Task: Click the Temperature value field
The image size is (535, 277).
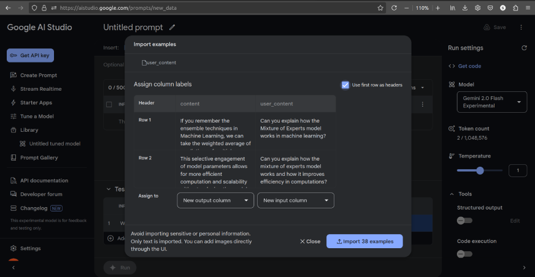Action: pos(518,170)
